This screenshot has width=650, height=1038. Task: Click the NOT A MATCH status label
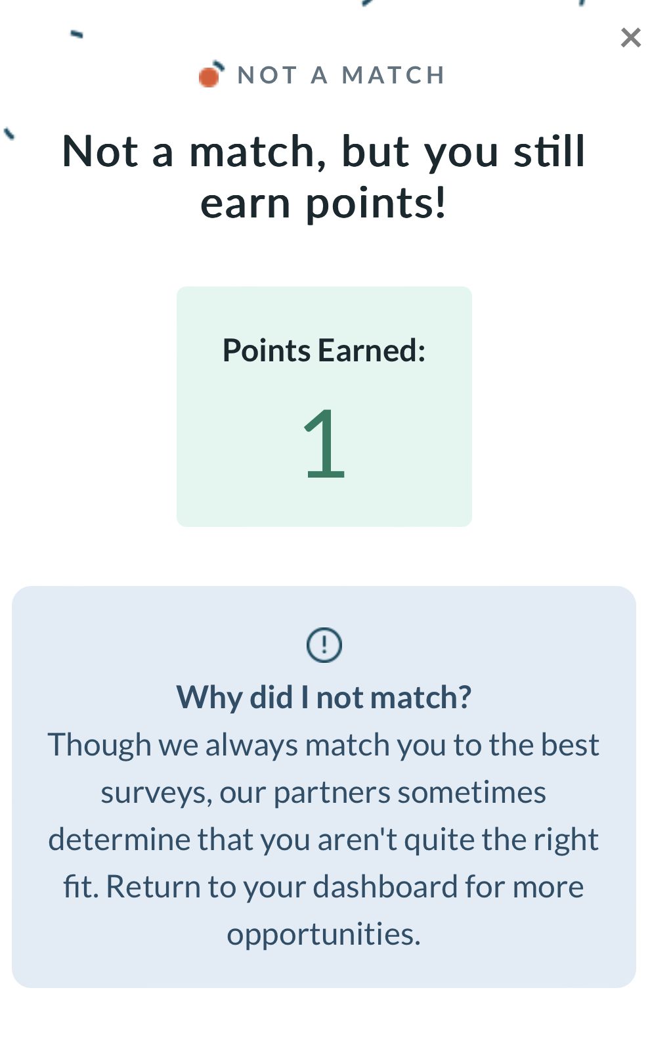point(341,74)
